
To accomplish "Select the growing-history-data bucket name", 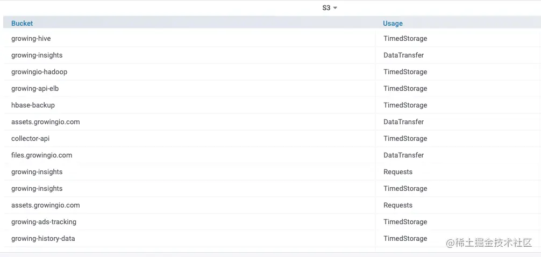I will 43,238.
